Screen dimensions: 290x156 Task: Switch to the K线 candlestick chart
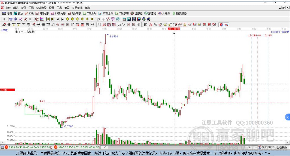[29, 14]
